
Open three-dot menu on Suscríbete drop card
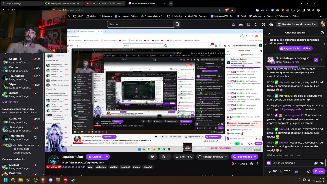click(x=321, y=60)
